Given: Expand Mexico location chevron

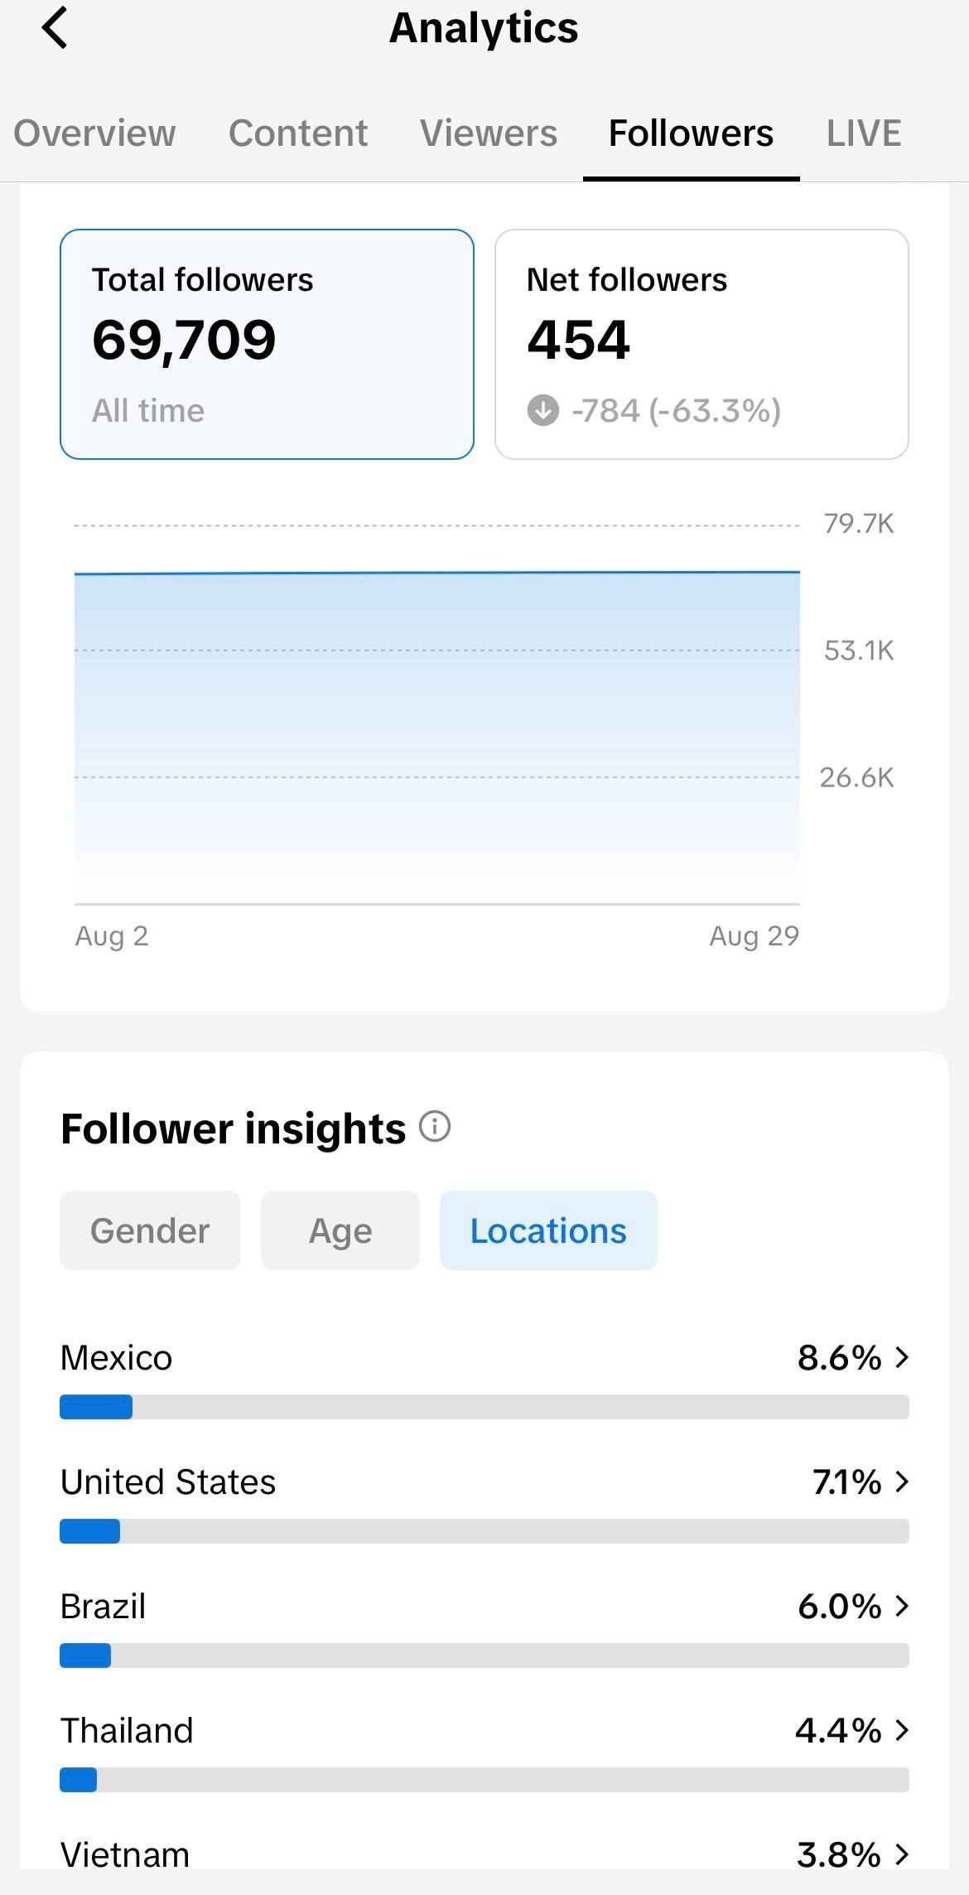Looking at the screenshot, I should pyautogui.click(x=903, y=1357).
